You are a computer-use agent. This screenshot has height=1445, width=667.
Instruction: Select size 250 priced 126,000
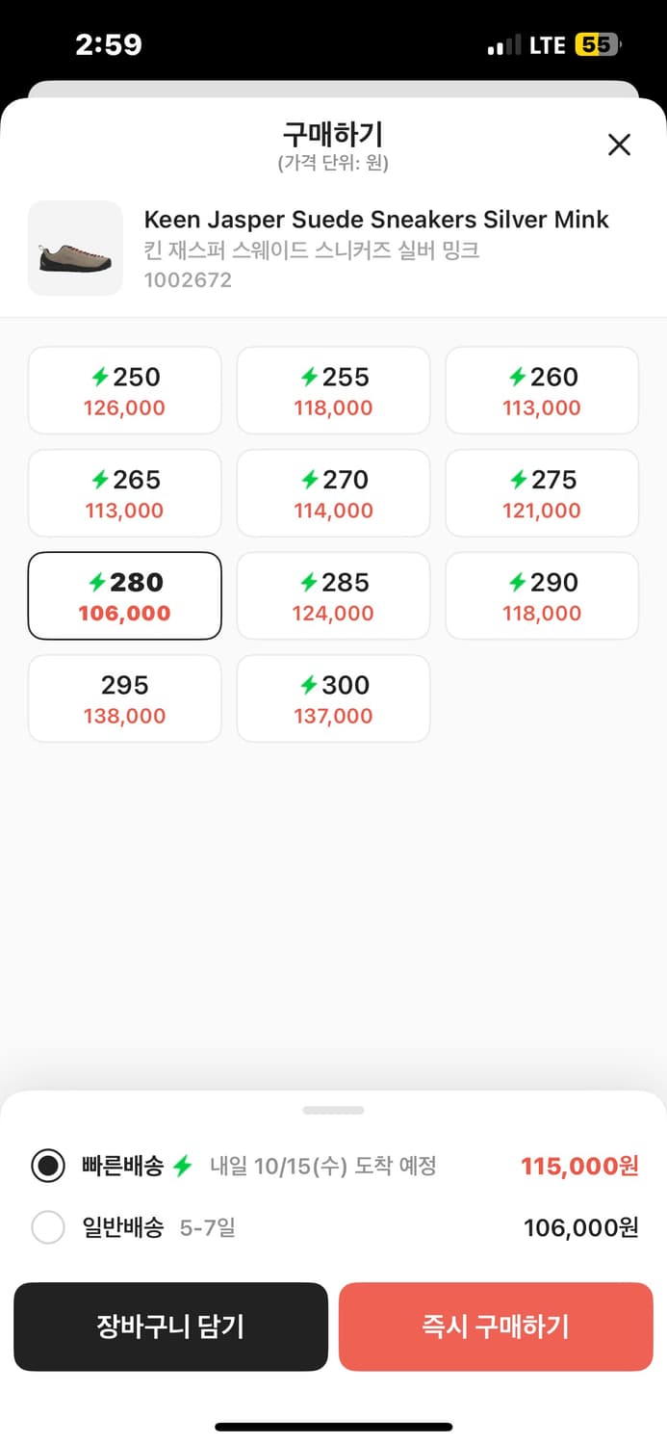point(125,391)
